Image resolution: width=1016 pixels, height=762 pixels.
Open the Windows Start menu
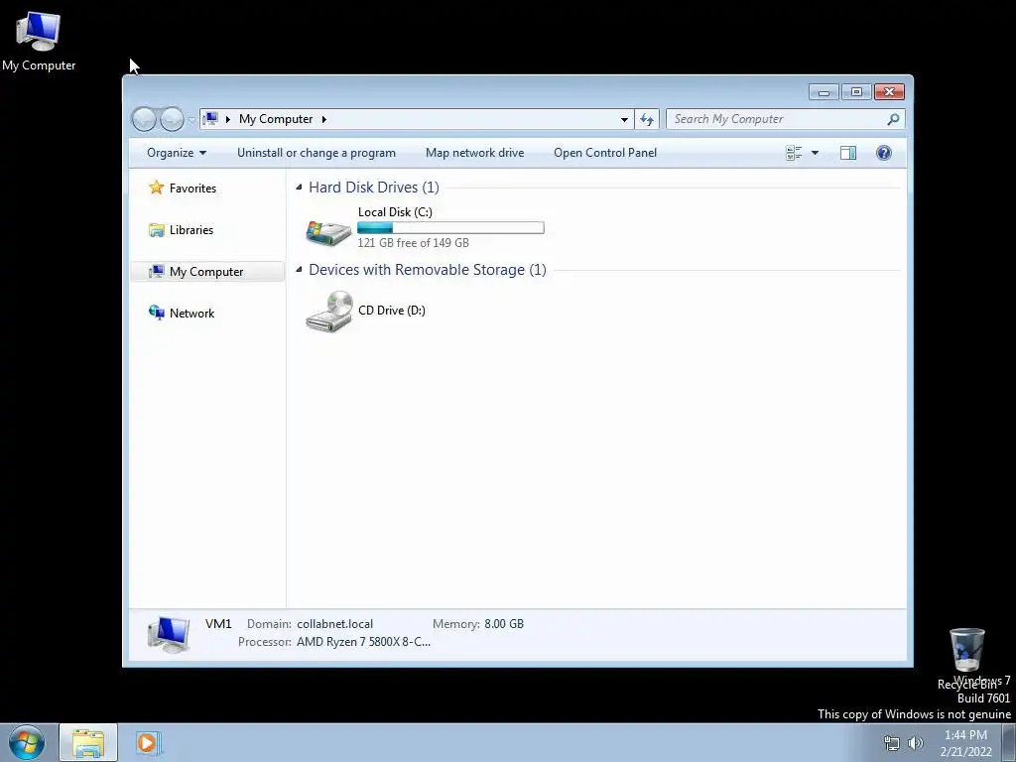[27, 742]
